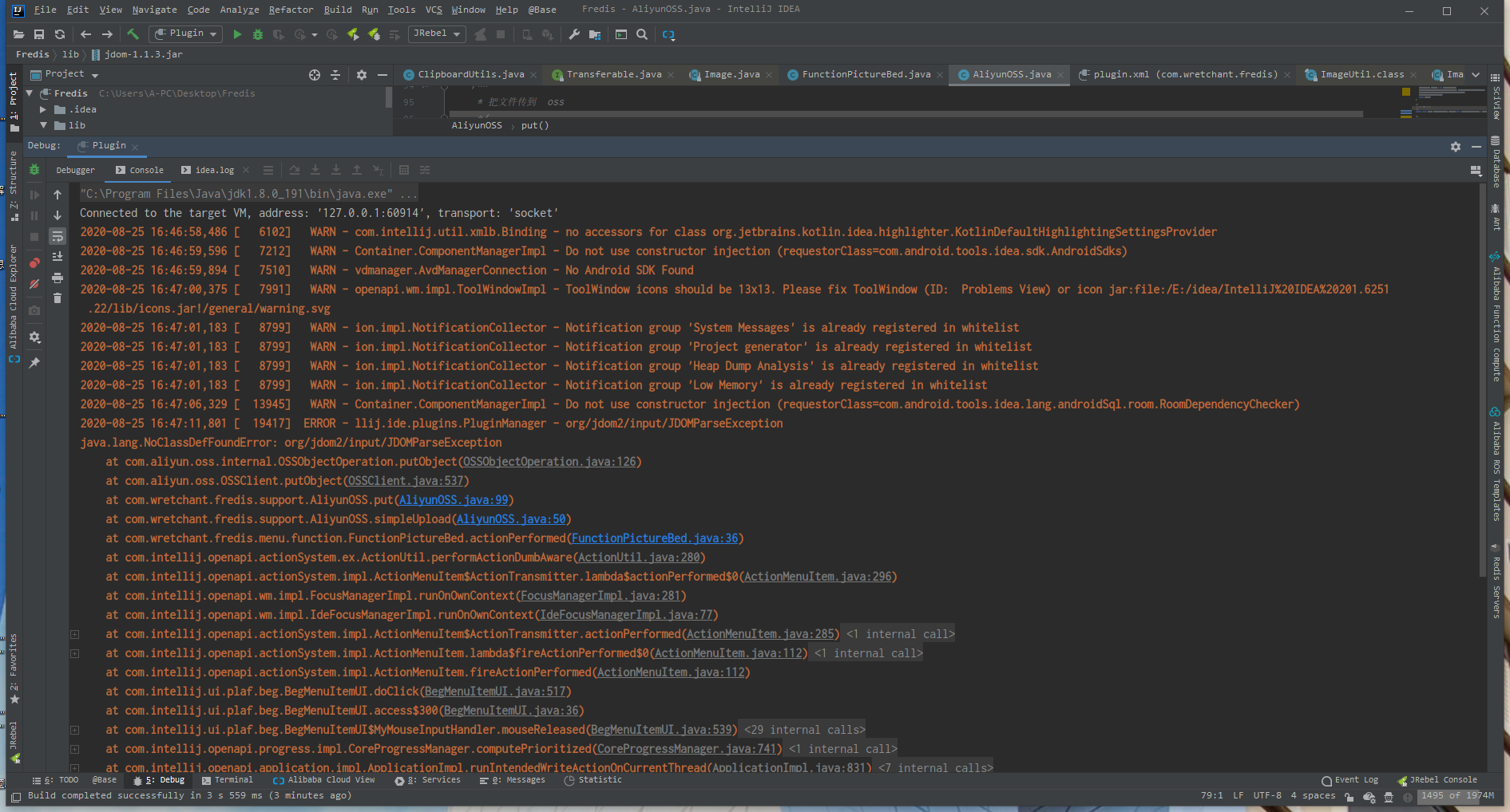Open Project Structure folder icon in toolbar
Viewport: 1510px width, 812px height.
(595, 34)
